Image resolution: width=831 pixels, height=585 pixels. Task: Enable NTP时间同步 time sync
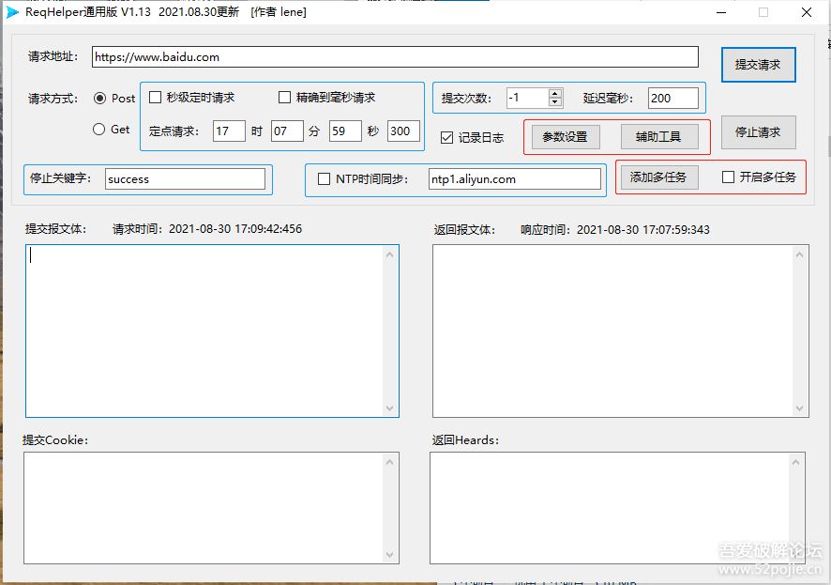[x=324, y=178]
